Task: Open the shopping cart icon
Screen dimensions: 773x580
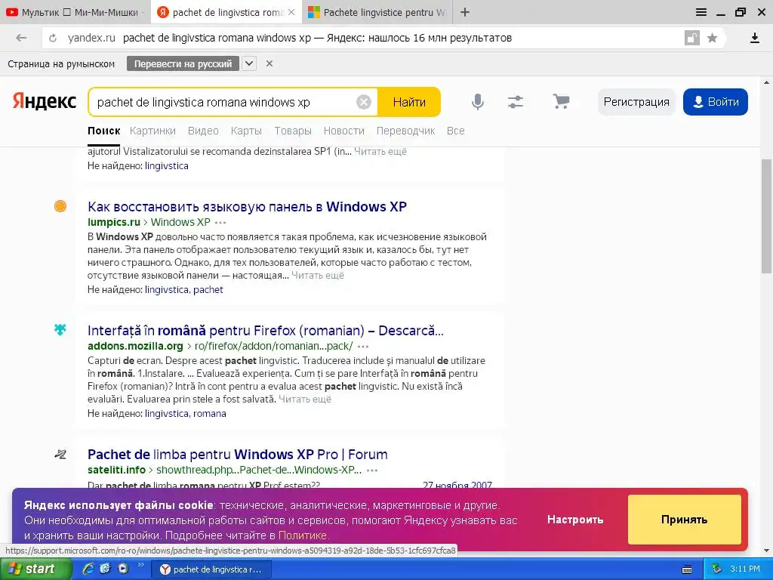Action: tap(561, 101)
